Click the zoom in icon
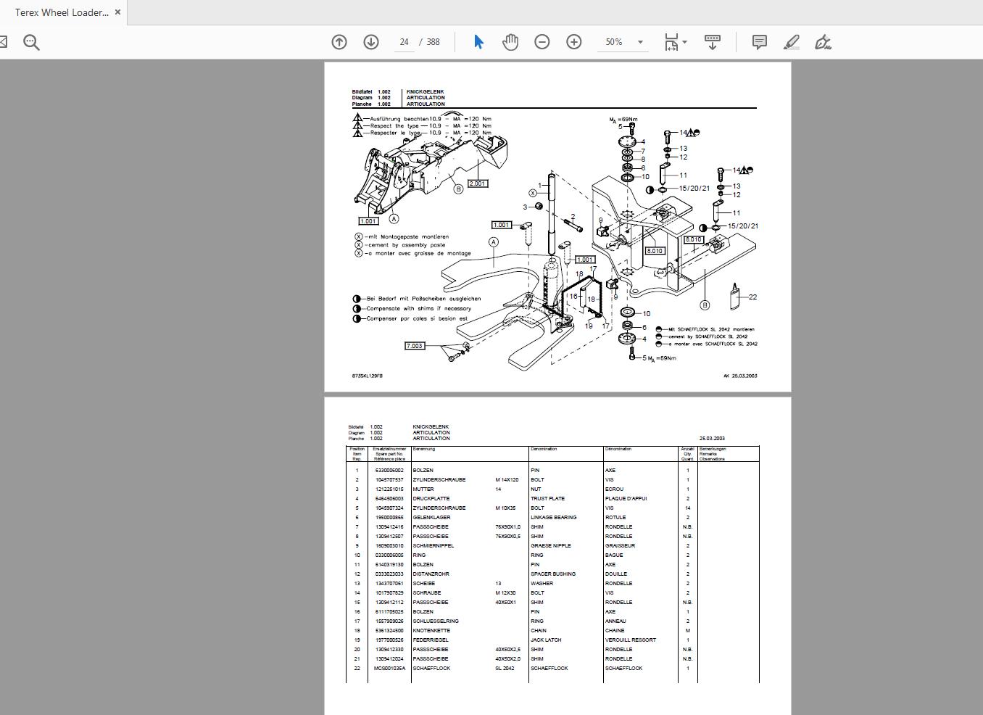 click(573, 41)
